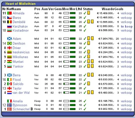Click the Heart of Midlothian title

(20, 4)
